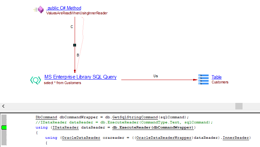
Task: Click the "select * from Customers" query text
Action: [x=62, y=83]
